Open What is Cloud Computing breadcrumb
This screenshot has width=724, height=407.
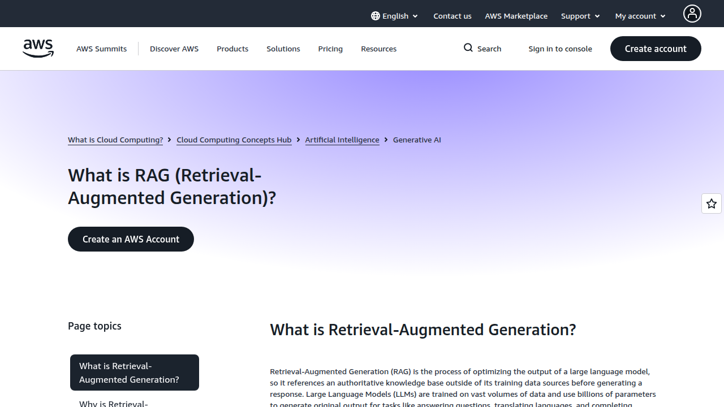[115, 140]
